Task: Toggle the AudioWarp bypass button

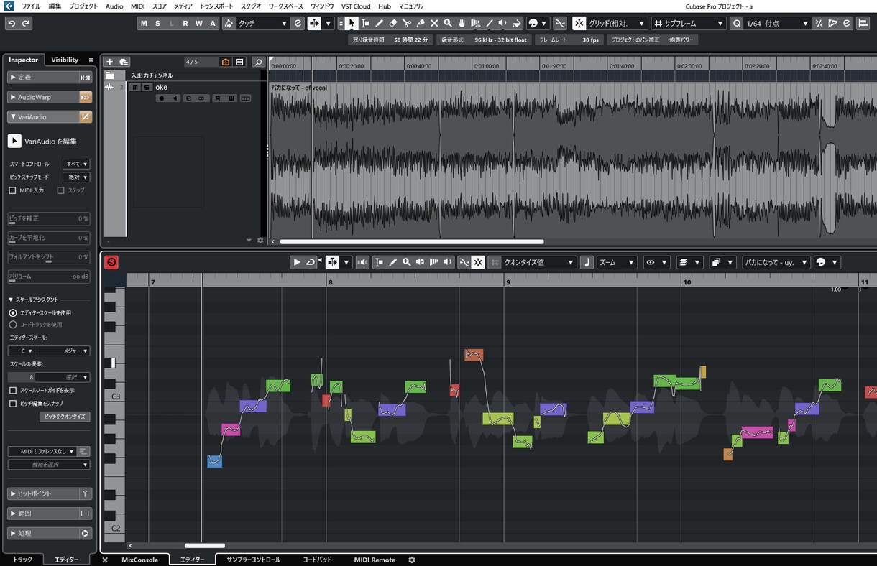Action: click(x=86, y=97)
